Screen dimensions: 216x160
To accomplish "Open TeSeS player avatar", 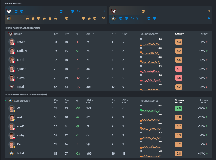I will coord(12,42).
